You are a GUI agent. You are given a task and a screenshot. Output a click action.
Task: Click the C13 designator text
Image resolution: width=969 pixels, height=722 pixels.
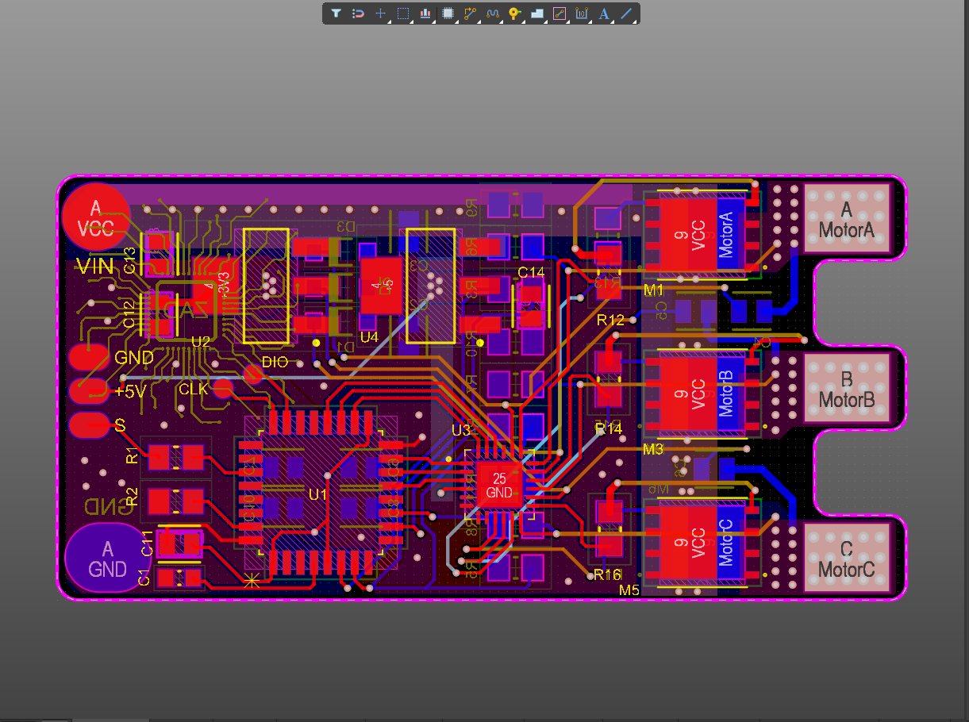[130, 260]
